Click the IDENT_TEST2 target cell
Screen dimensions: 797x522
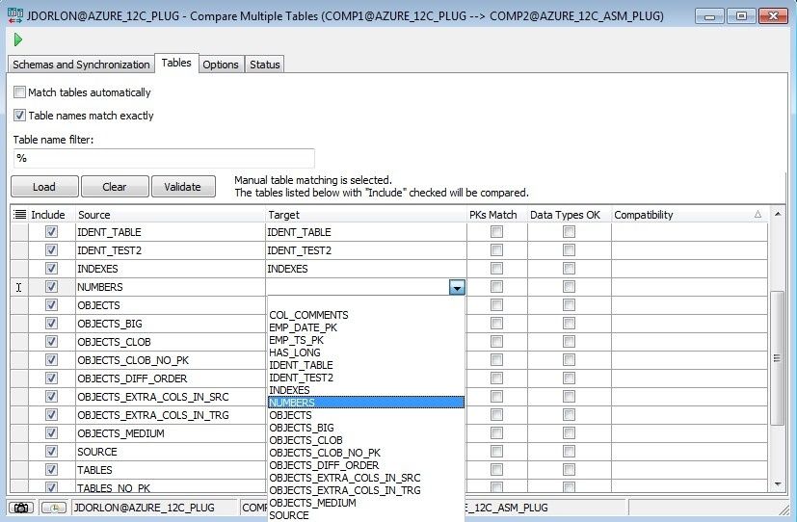click(366, 250)
